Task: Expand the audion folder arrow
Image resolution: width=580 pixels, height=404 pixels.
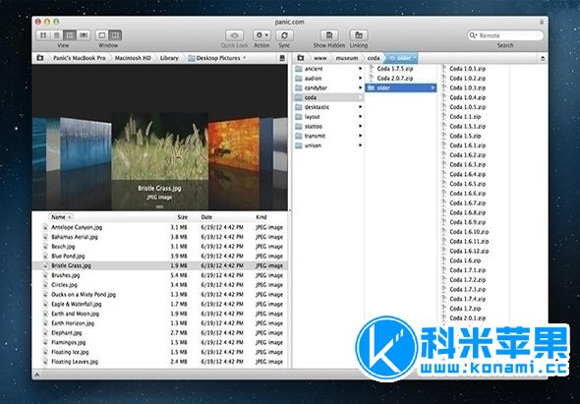Action: (x=360, y=78)
